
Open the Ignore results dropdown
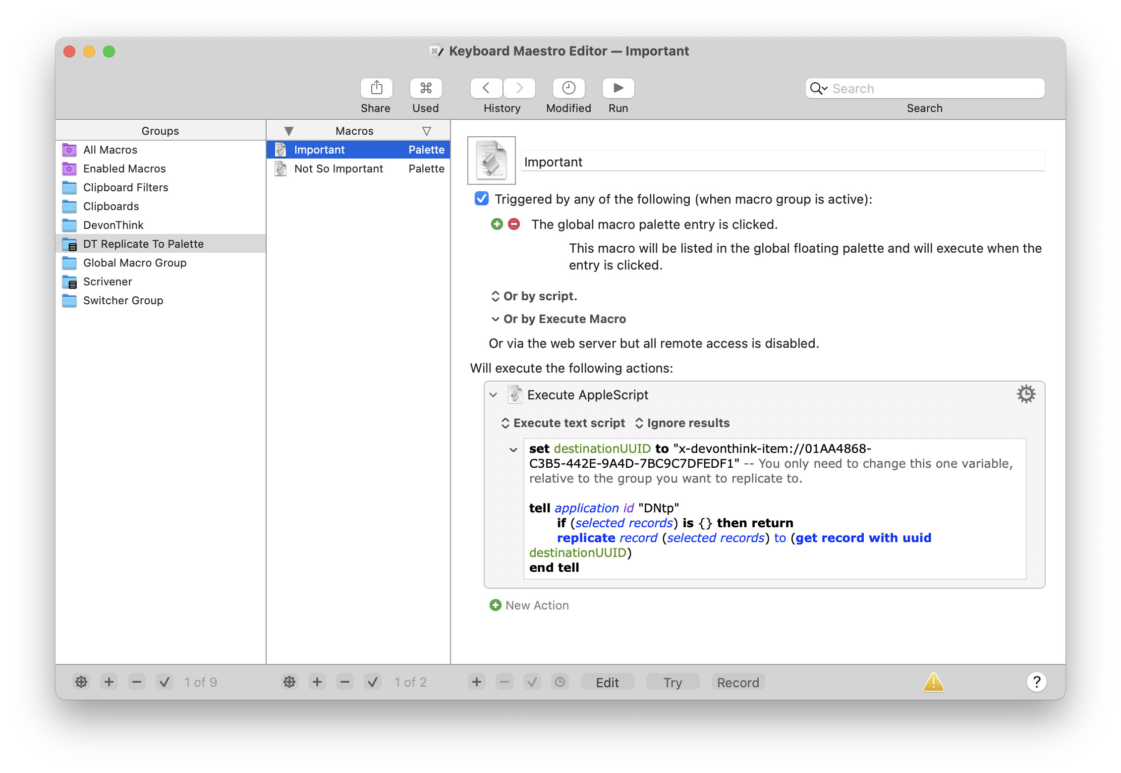682,423
